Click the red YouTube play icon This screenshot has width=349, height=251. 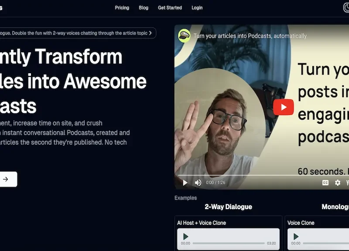pos(283,107)
